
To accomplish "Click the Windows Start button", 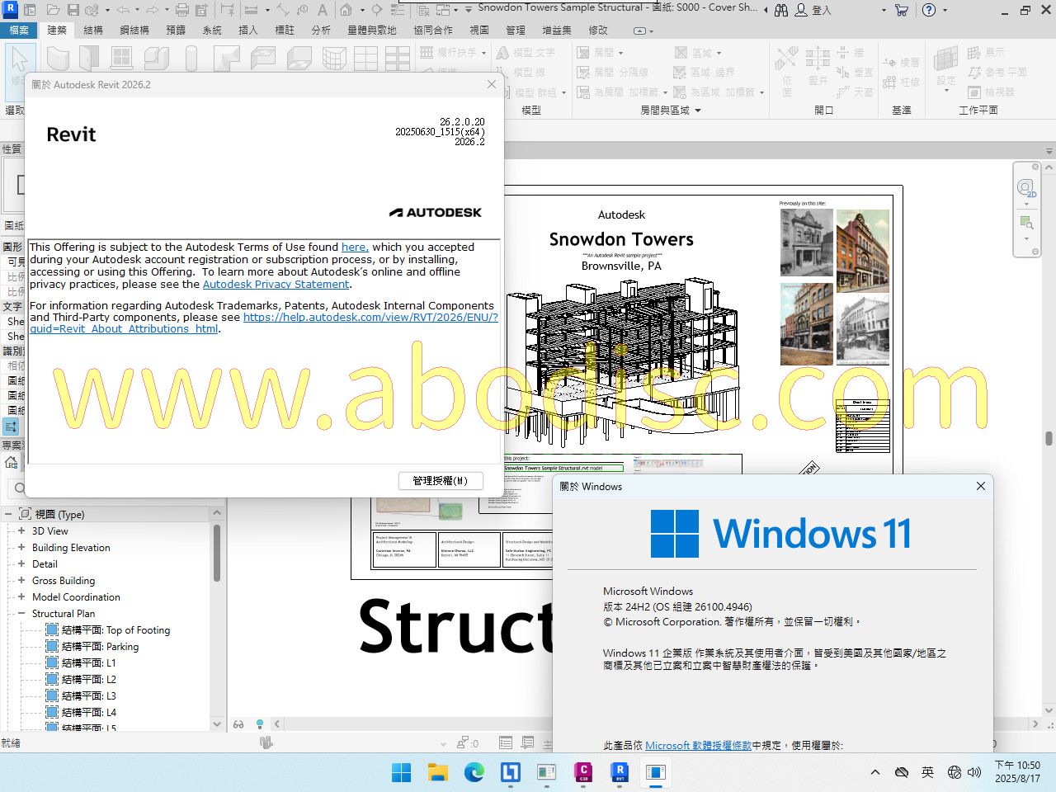I will click(401, 772).
